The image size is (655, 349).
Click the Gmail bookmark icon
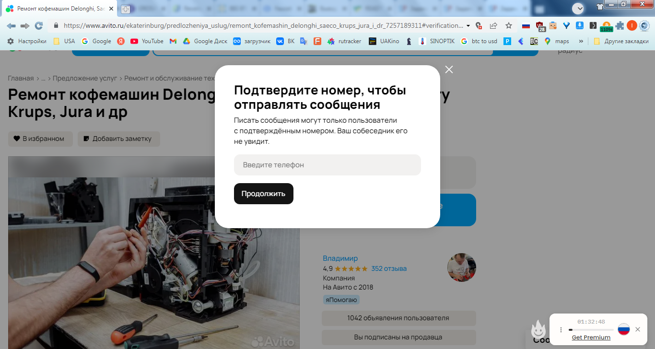coord(173,41)
